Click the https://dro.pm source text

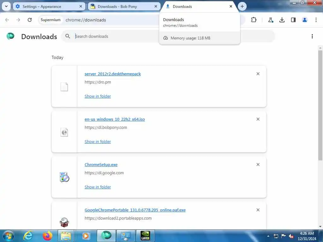[98, 82]
